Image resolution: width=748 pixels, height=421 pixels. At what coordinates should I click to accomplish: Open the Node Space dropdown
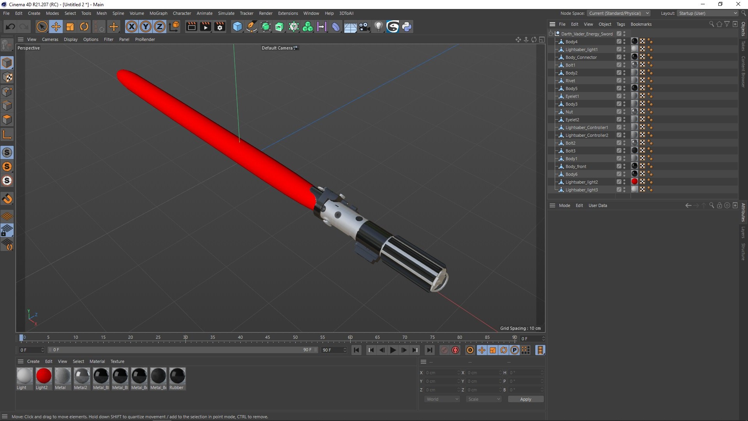[619, 13]
